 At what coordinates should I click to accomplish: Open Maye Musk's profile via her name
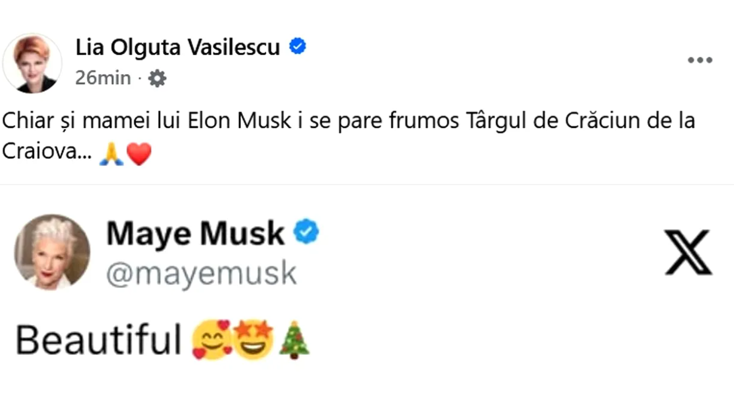[197, 233]
